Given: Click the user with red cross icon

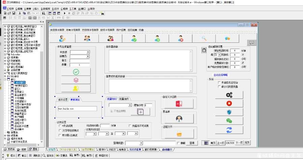Looking at the screenshot, I should point(181,38).
